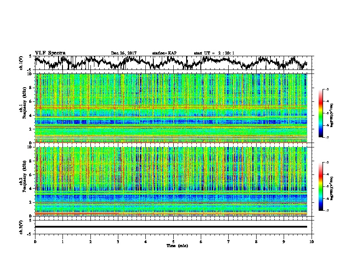The image size is (351, 271).
Task: Click inside the ch.2 spectrogram panel
Action: (171, 182)
